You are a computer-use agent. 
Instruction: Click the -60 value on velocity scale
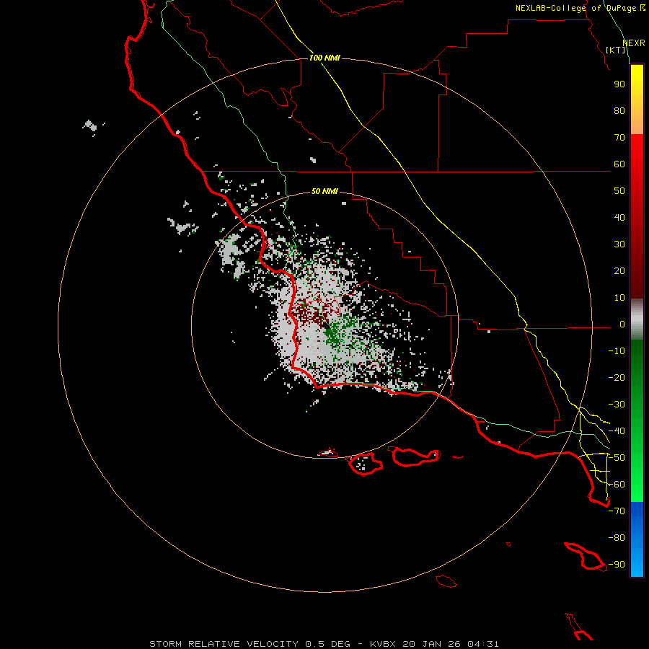pyautogui.click(x=617, y=485)
